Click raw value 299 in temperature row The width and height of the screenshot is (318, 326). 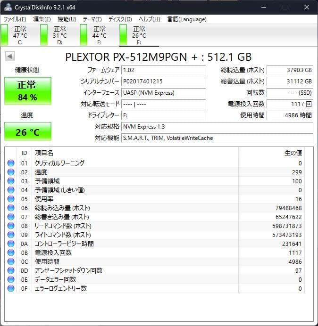[x=297, y=172]
